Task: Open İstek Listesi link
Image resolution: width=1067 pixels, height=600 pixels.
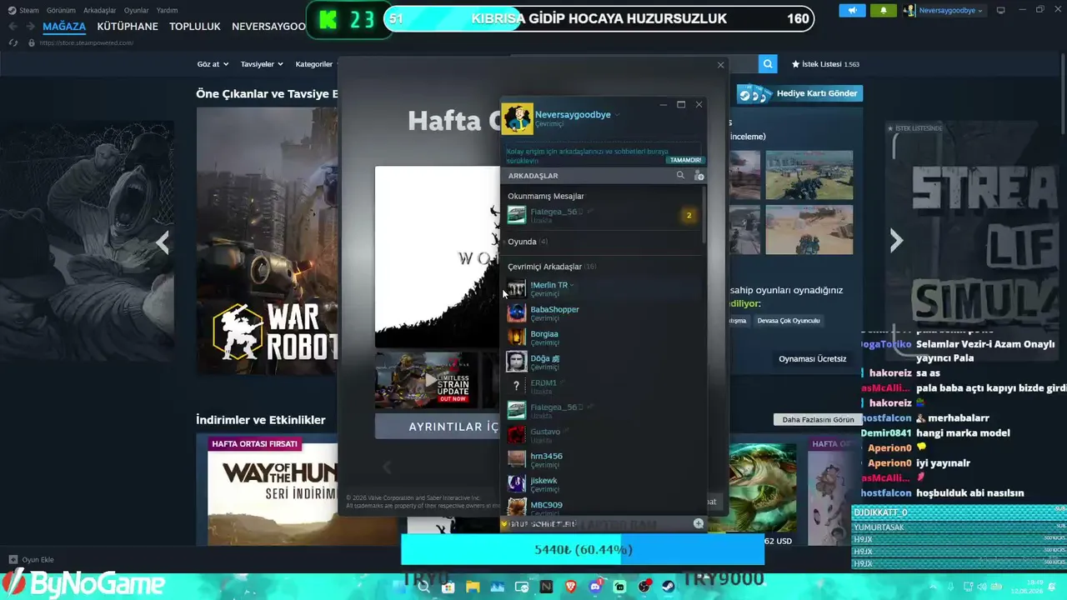Action: coord(825,64)
